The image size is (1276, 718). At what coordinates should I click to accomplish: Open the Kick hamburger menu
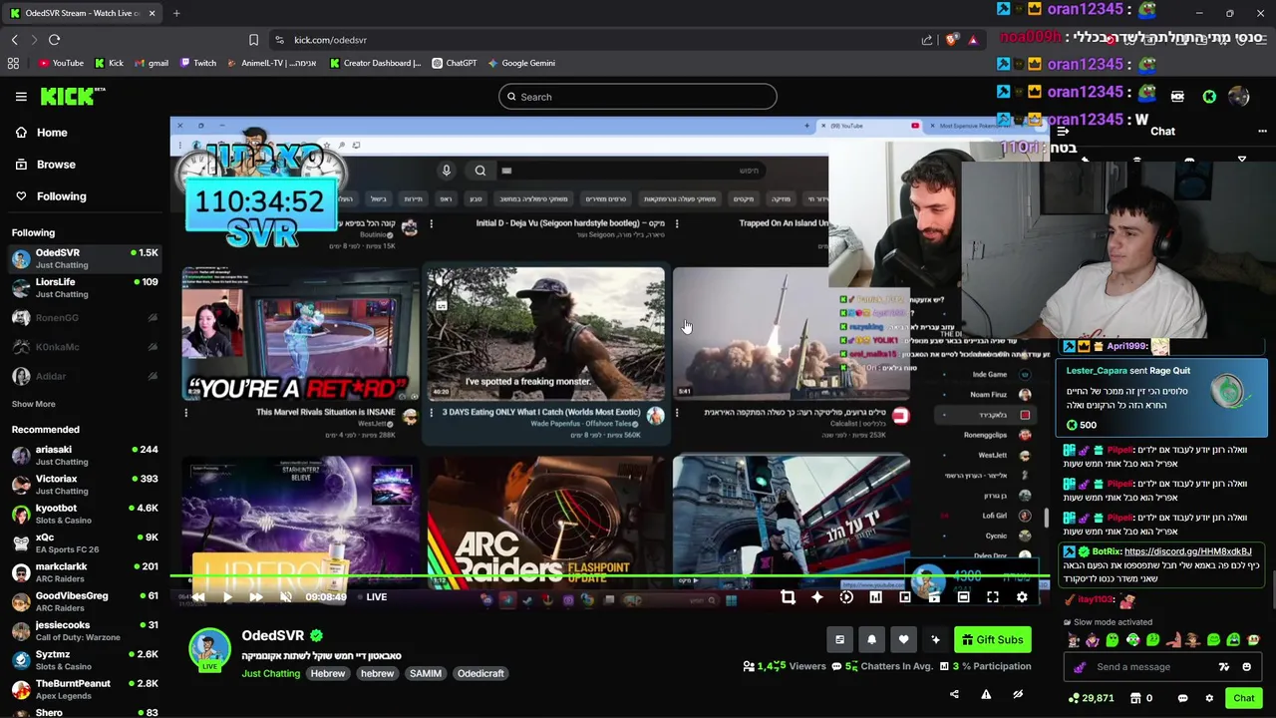click(x=21, y=97)
